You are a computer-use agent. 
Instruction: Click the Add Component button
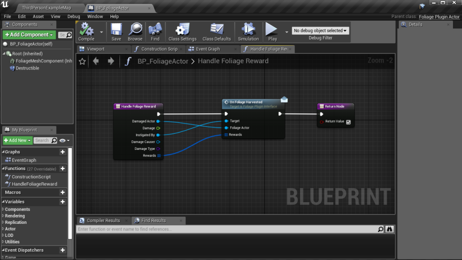29,35
